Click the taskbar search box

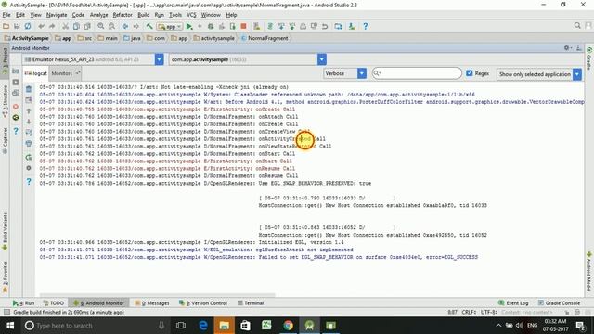pos(96,326)
